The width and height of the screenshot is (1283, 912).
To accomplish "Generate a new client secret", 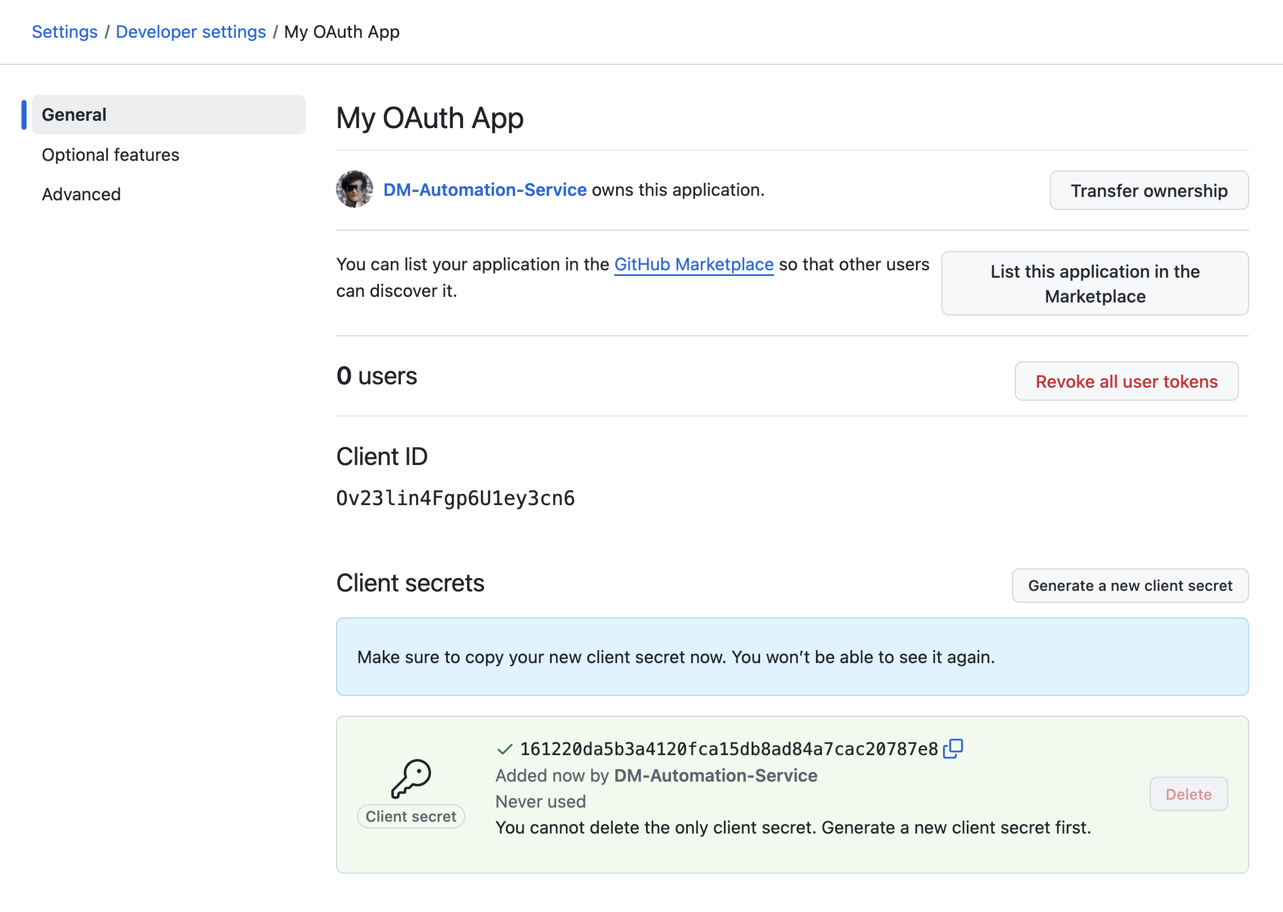I will tap(1130, 586).
